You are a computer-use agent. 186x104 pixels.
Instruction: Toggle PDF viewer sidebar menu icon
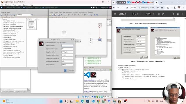(x=115, y=14)
